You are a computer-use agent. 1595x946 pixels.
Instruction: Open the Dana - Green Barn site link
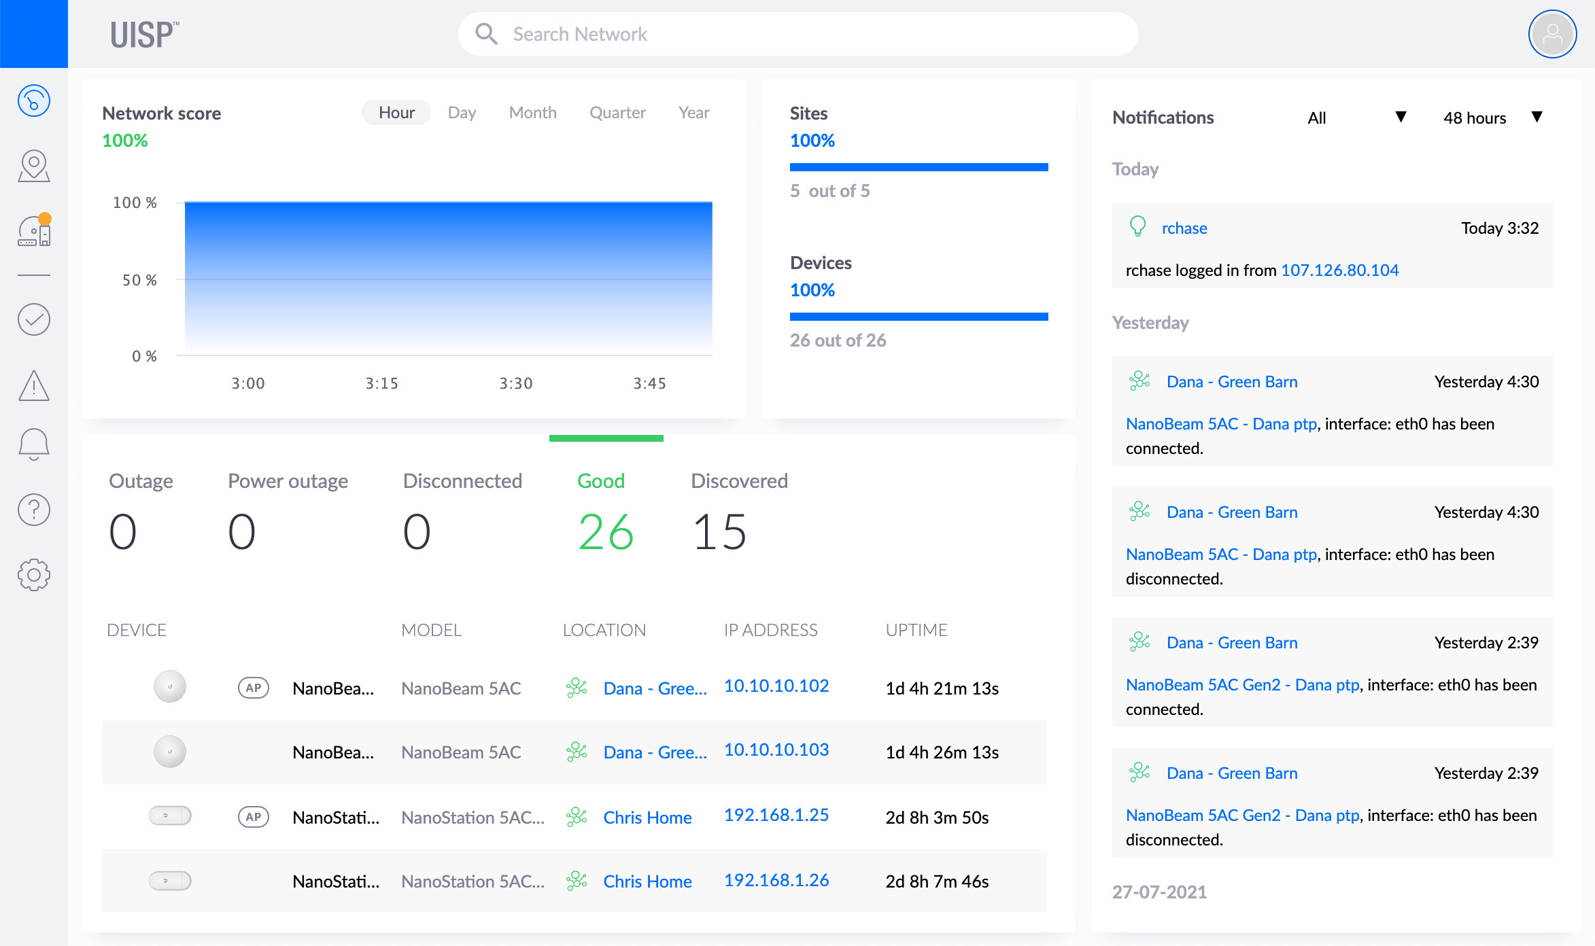point(1231,381)
